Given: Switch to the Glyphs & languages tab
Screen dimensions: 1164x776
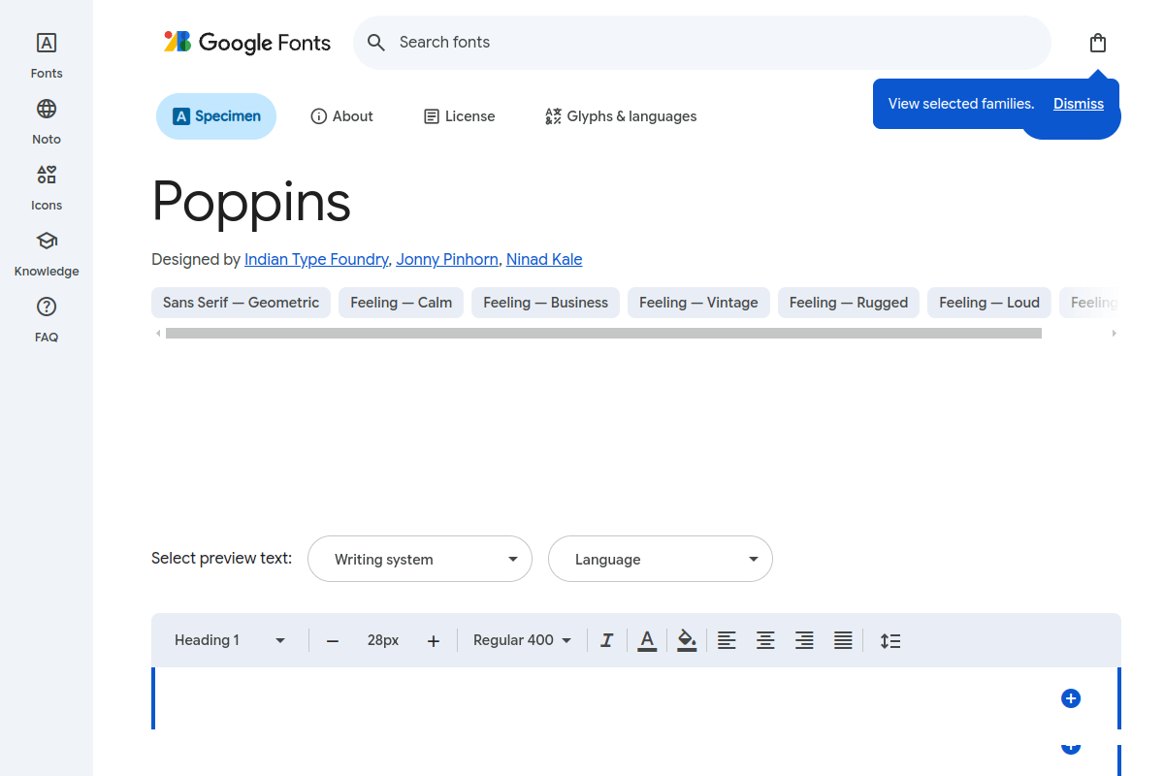Looking at the screenshot, I should click(x=621, y=115).
